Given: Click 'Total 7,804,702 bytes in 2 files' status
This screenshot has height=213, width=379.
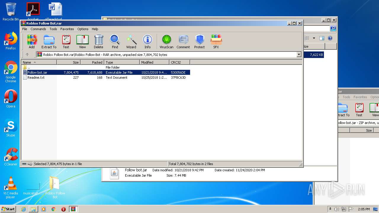Looking at the screenshot, I should click(x=191, y=164).
